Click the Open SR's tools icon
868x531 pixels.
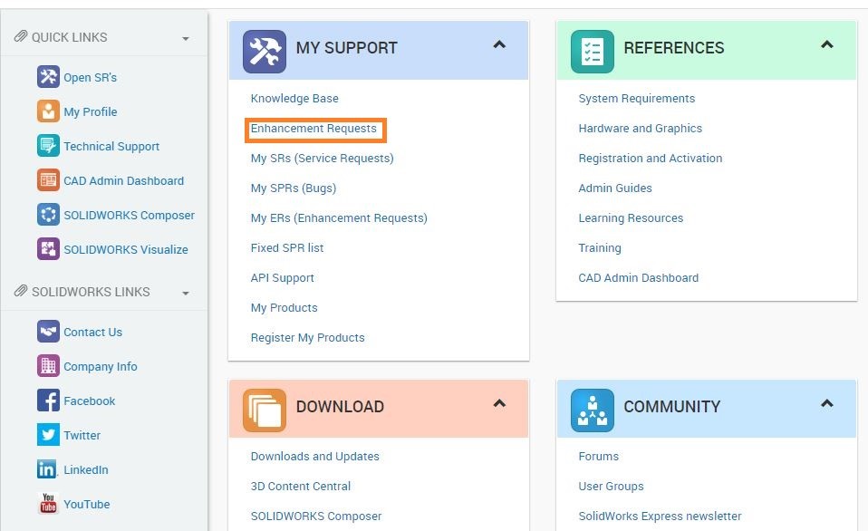coord(48,77)
